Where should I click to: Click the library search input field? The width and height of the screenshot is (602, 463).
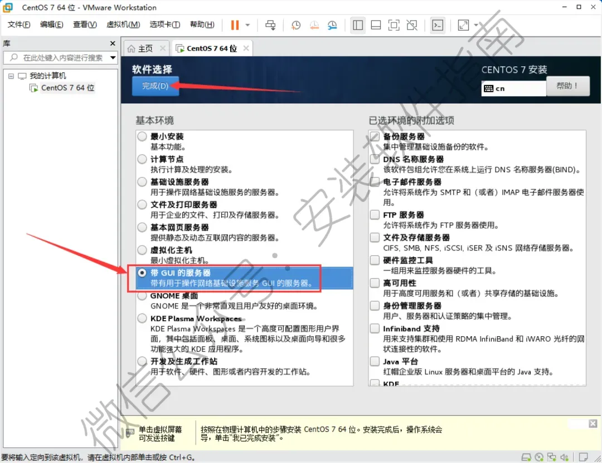(x=60, y=57)
